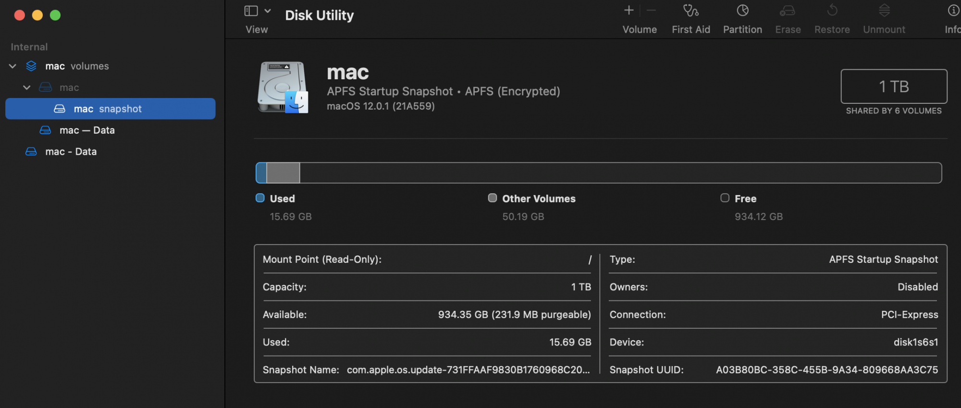
Task: Click the 'mac' volume title heading
Action: [x=348, y=73]
